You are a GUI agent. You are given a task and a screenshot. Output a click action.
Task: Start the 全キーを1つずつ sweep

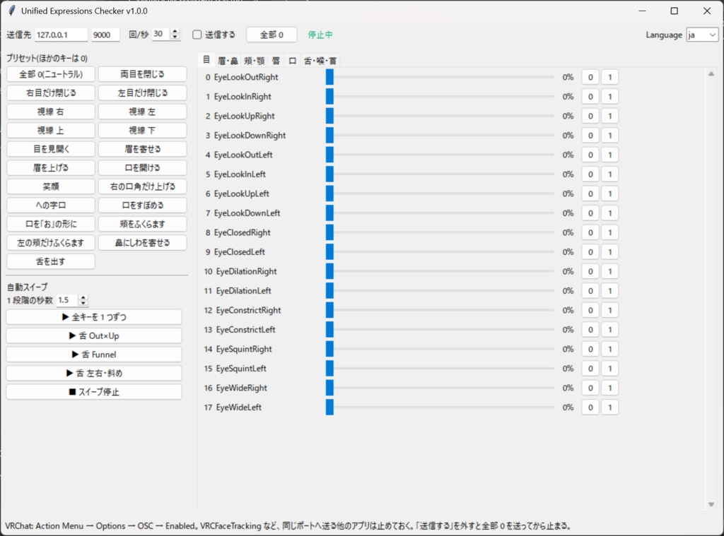click(94, 317)
